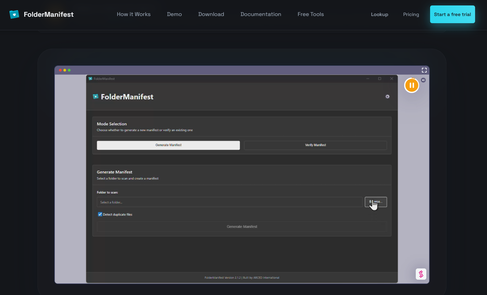This screenshot has width=487, height=295.
Task: Click the FolderManifest logo in the website header
Action: [42, 14]
